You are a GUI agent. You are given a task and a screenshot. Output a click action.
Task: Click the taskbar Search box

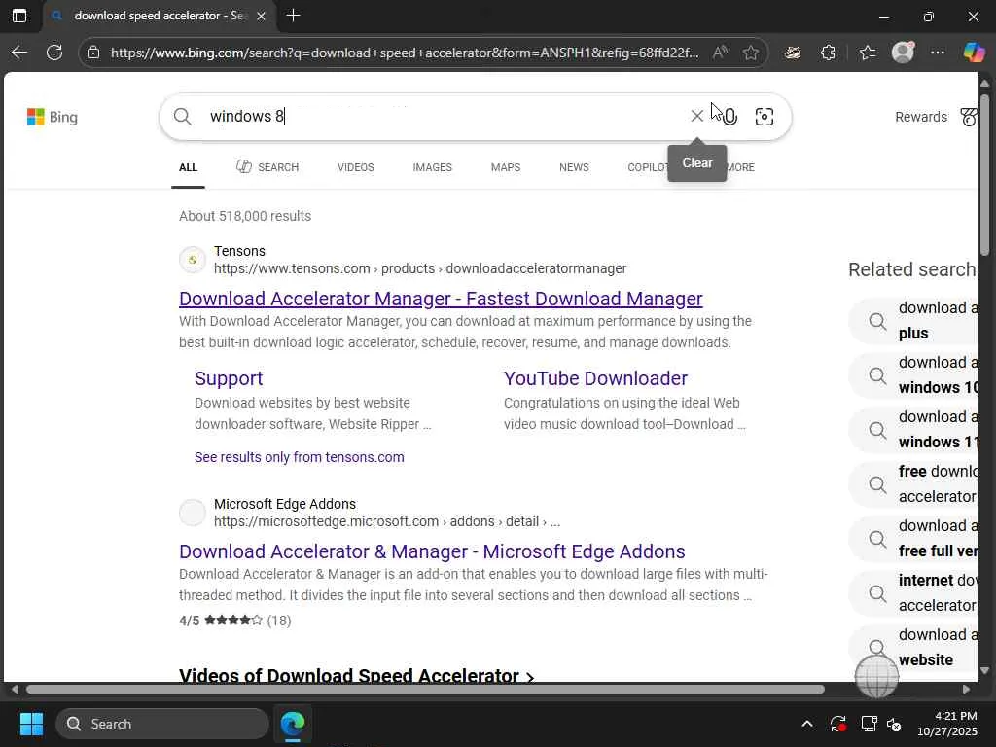[162, 724]
